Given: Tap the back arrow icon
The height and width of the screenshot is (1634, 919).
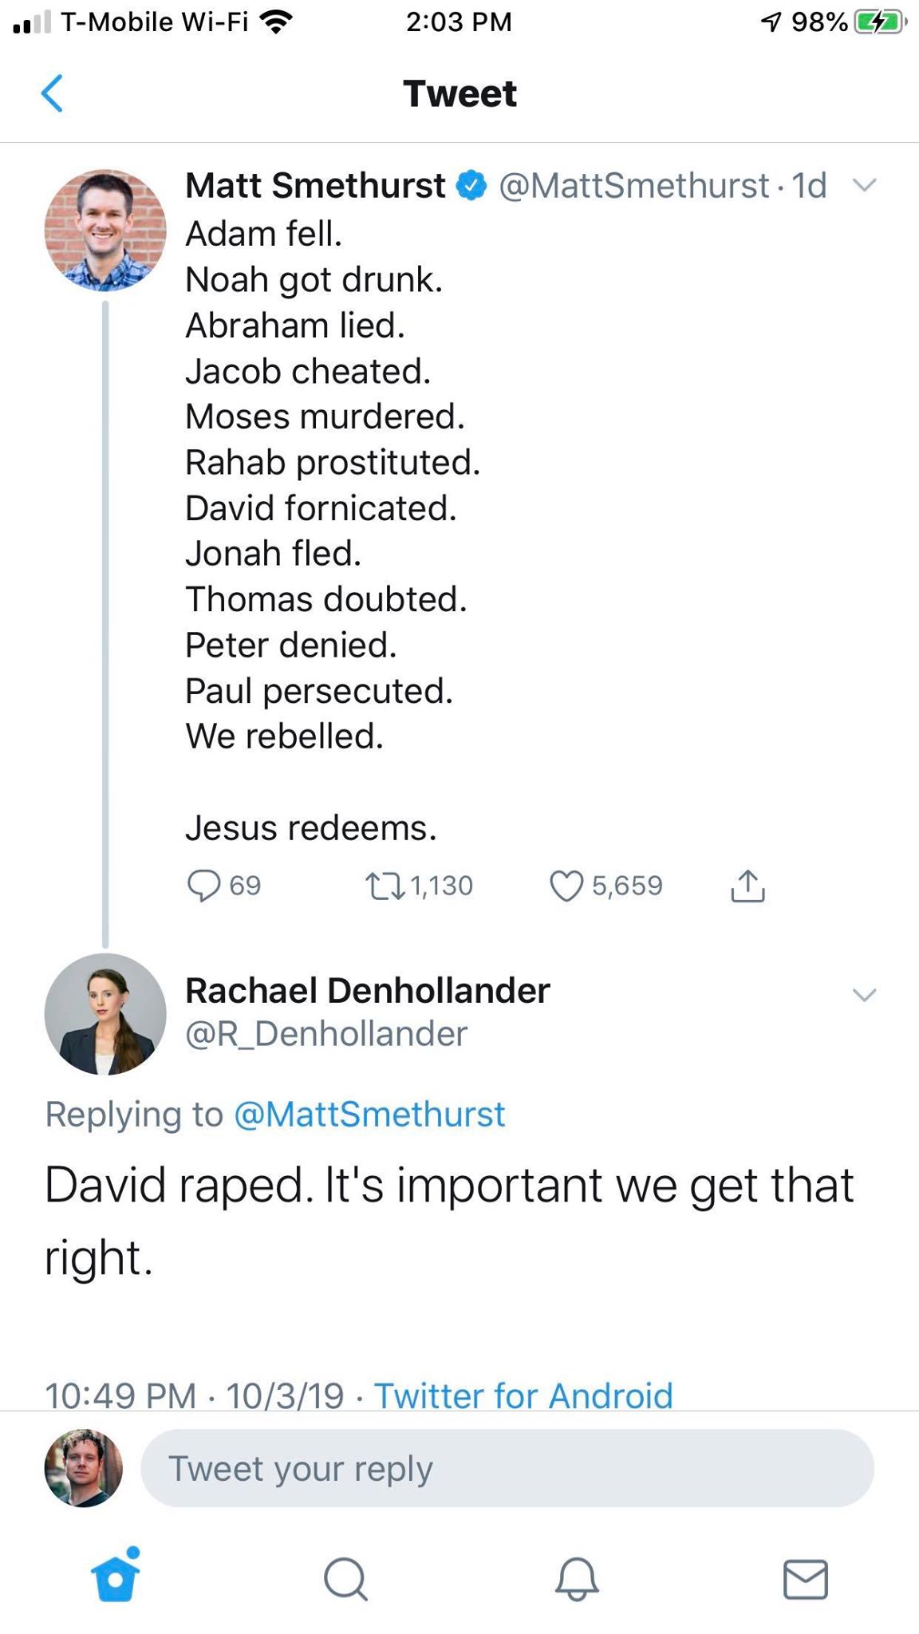Looking at the screenshot, I should pos(52,93).
